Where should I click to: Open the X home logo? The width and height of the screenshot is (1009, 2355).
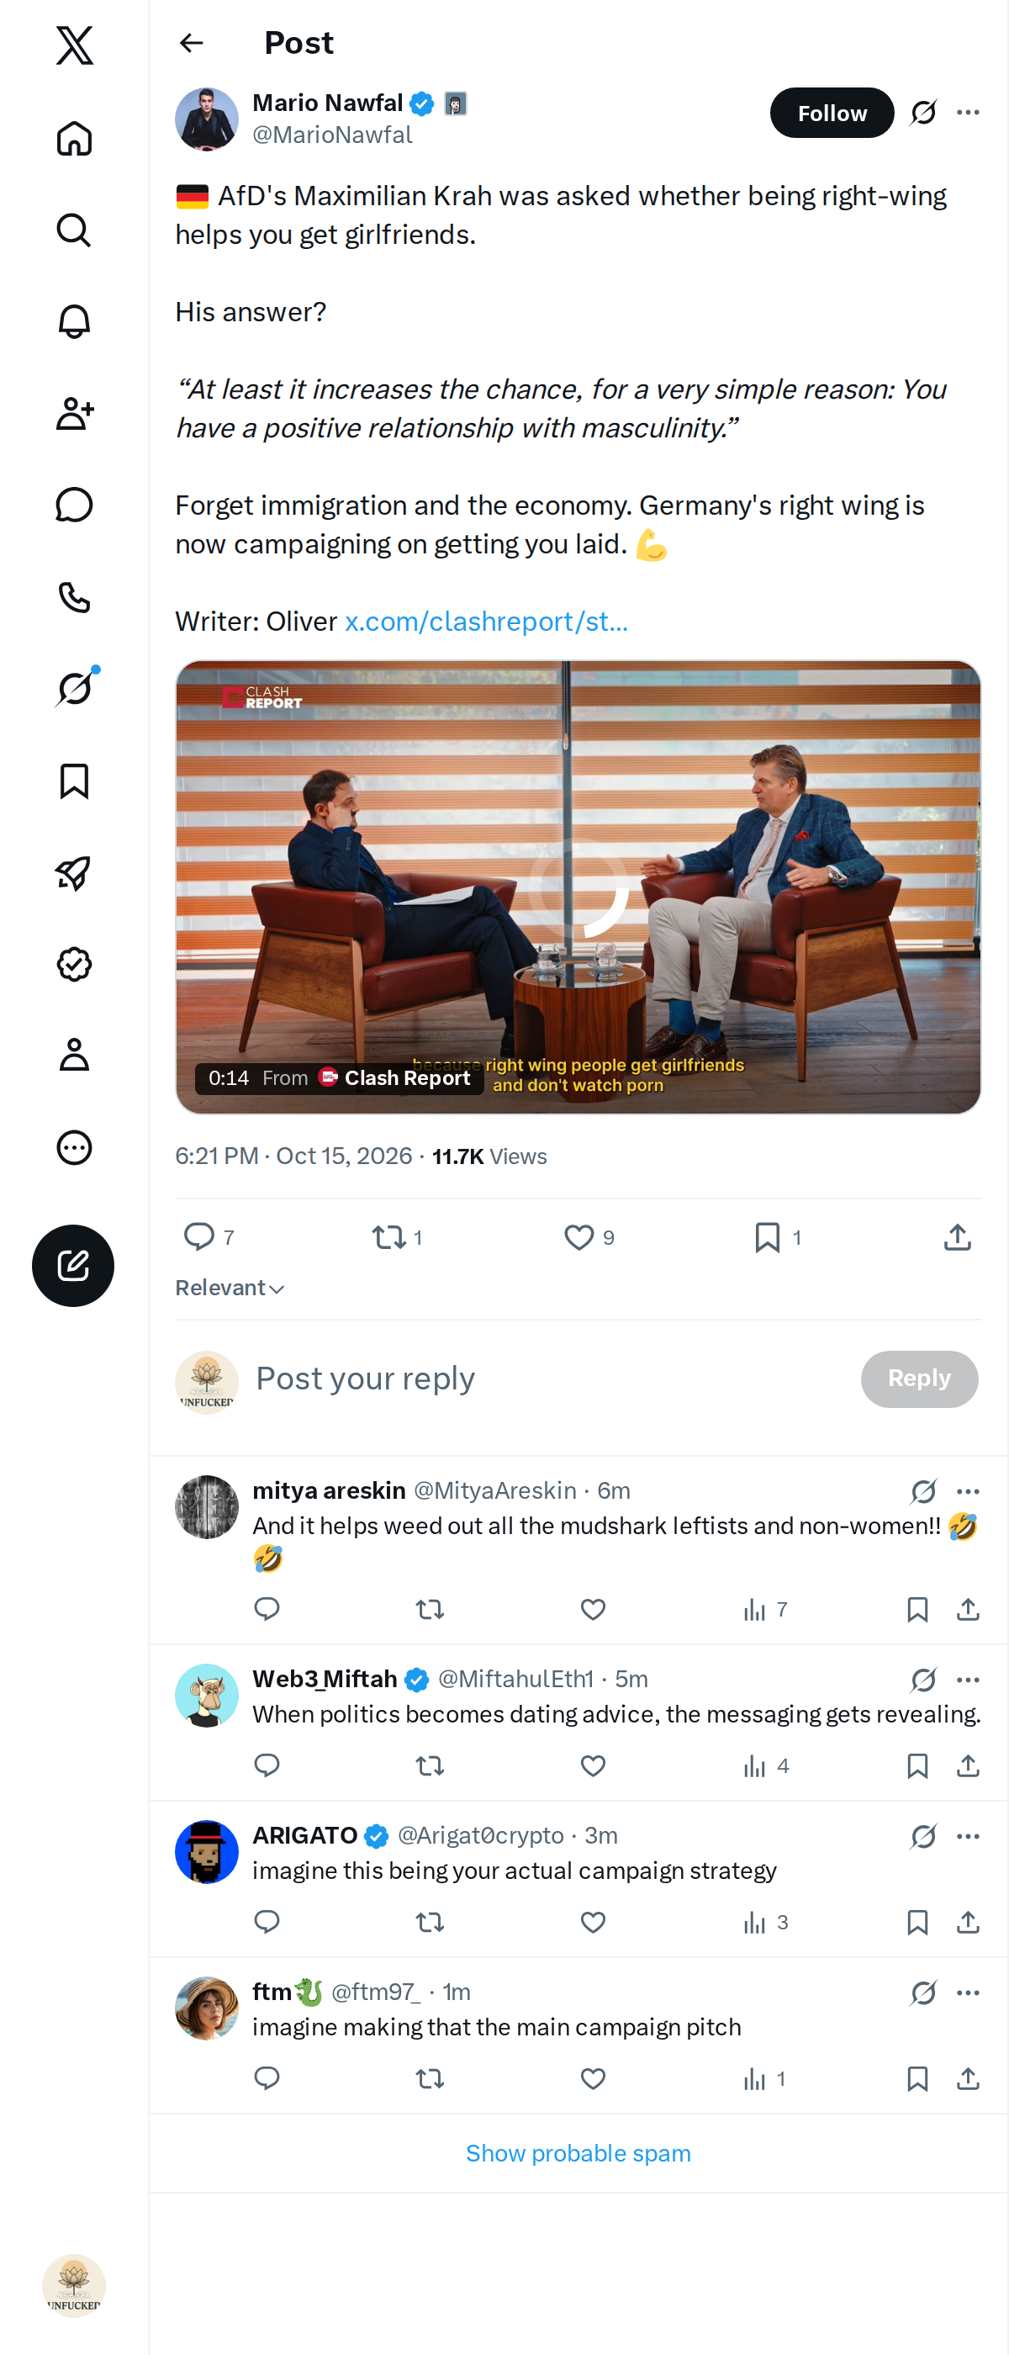pyautogui.click(x=74, y=45)
